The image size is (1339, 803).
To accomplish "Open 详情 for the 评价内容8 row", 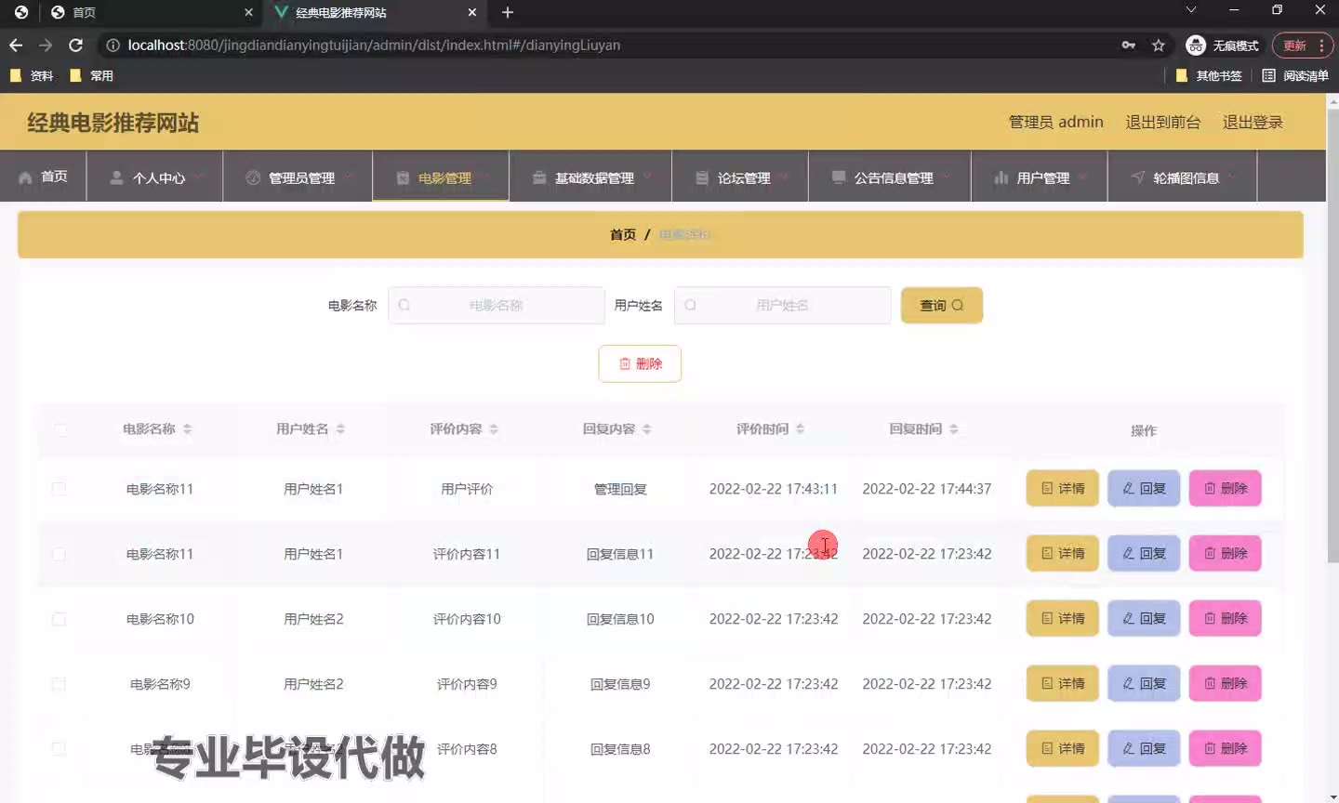I will (1063, 748).
